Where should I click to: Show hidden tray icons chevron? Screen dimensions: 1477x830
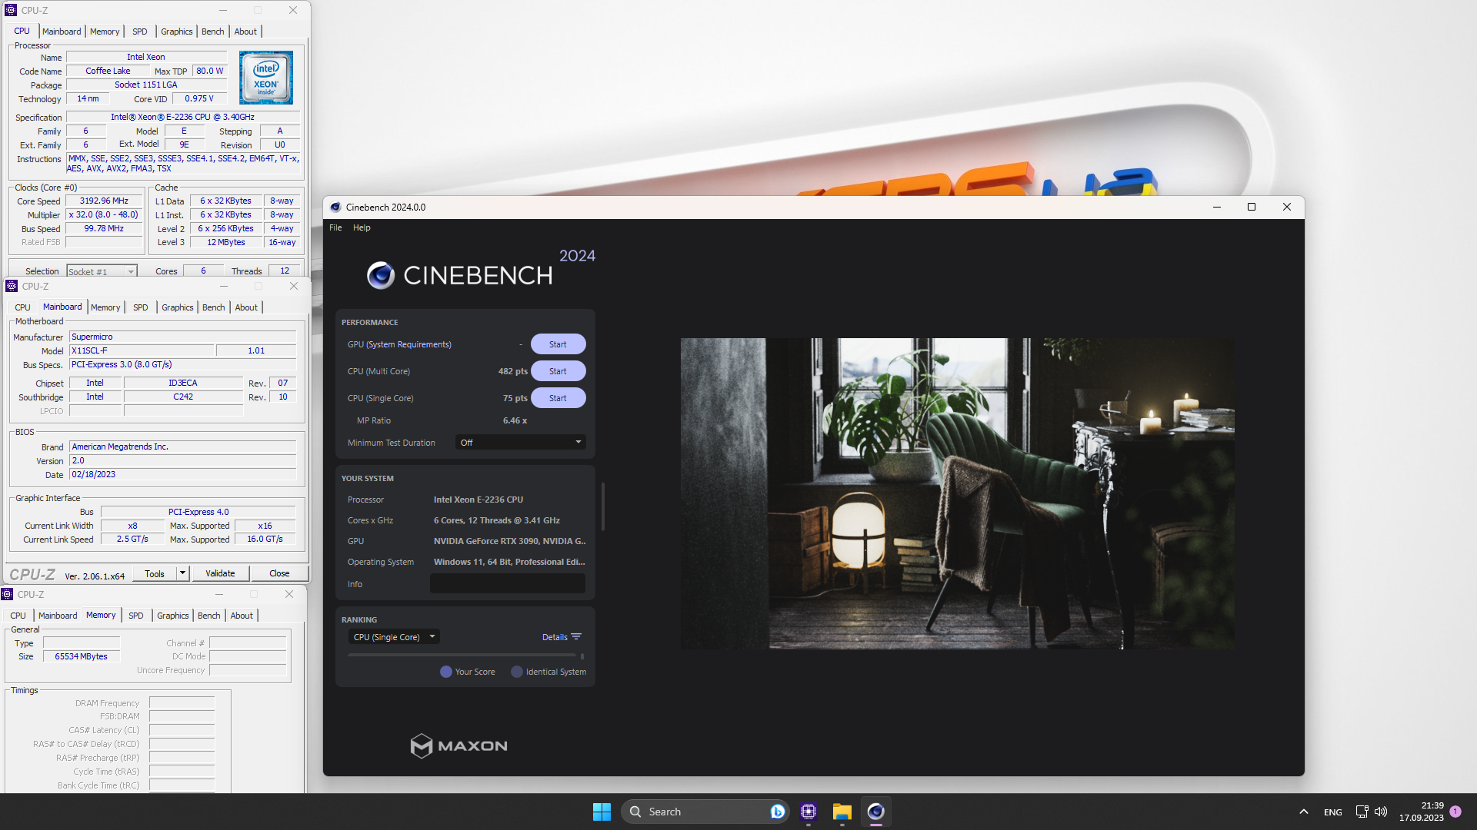1303,812
